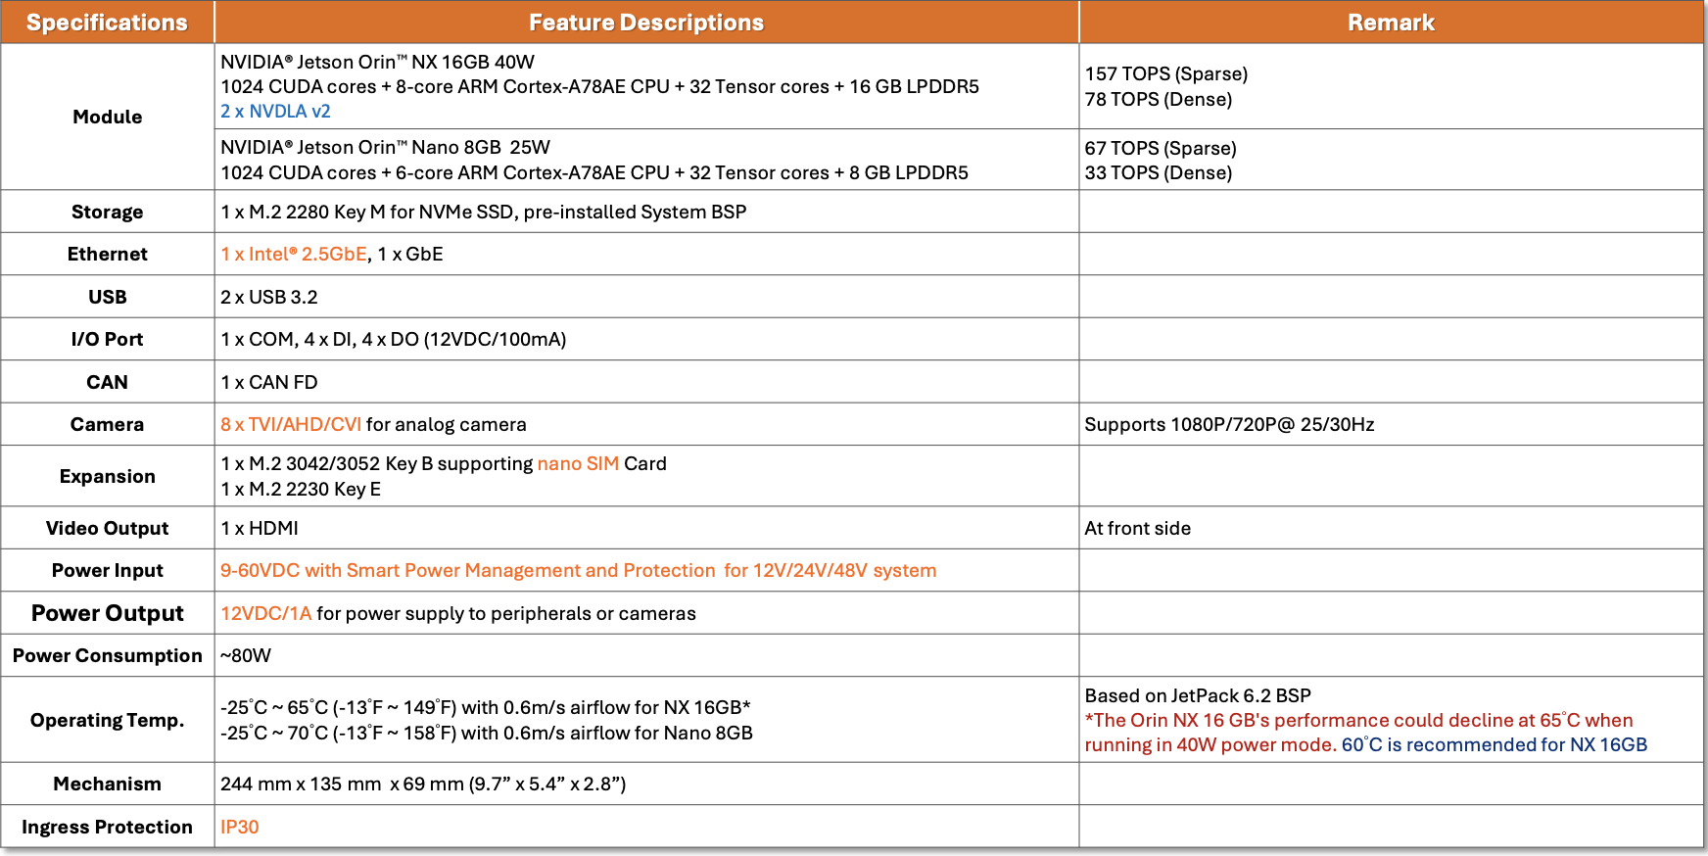Select the orange Intel 2.5GbE text
Screen dimensions: 1708x856
pos(294,254)
